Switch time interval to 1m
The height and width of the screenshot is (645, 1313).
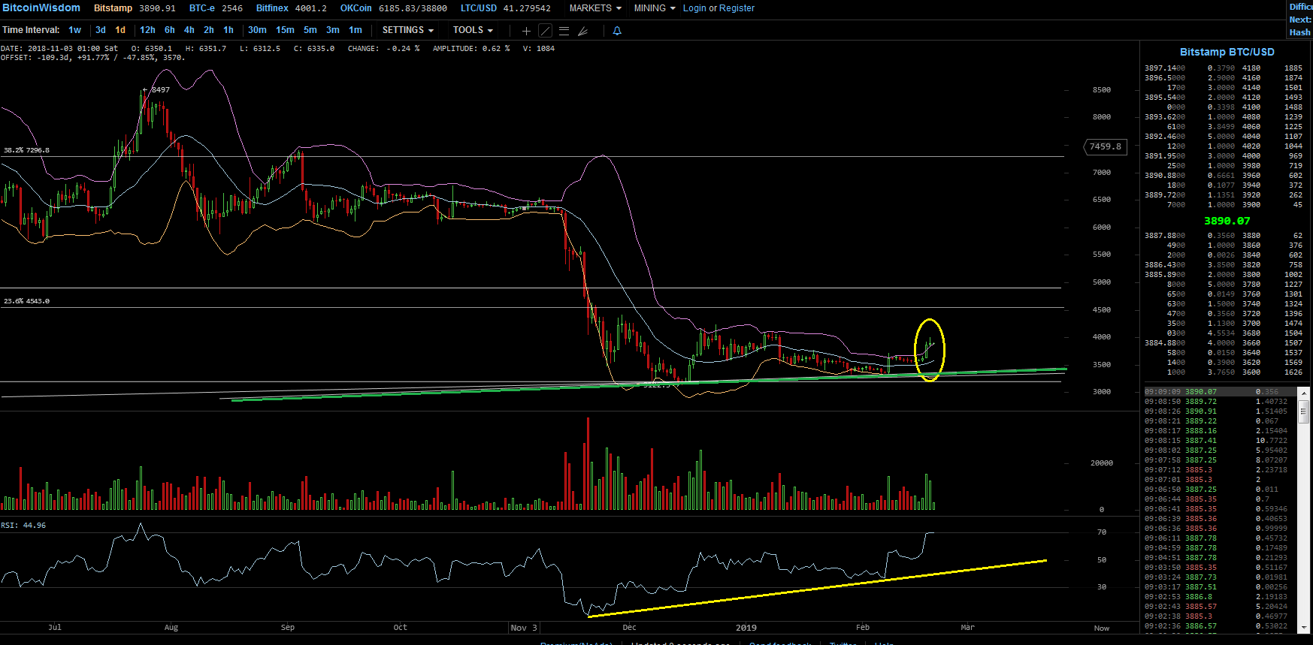pyautogui.click(x=355, y=30)
